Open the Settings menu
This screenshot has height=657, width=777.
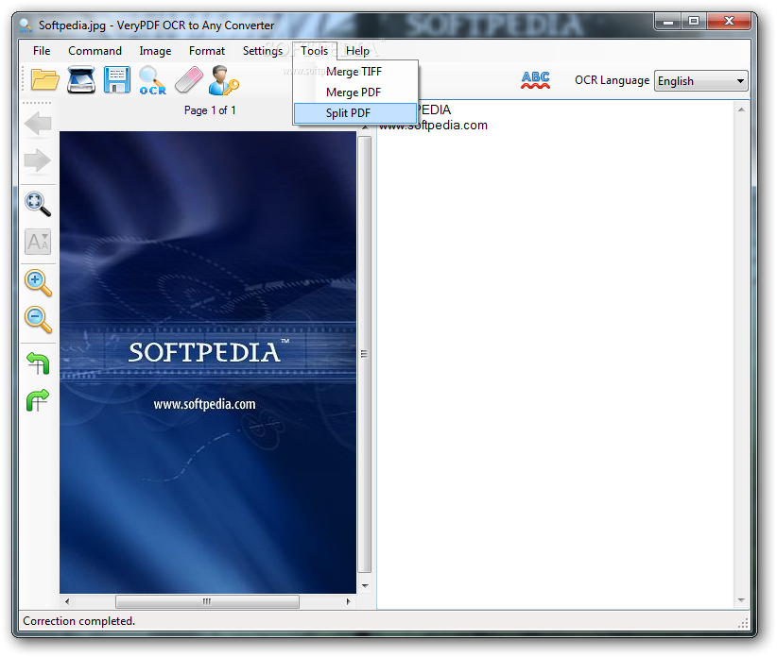263,51
